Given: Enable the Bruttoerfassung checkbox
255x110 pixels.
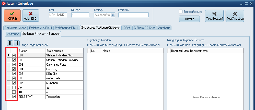Looking at the screenshot, I should point(181,11).
